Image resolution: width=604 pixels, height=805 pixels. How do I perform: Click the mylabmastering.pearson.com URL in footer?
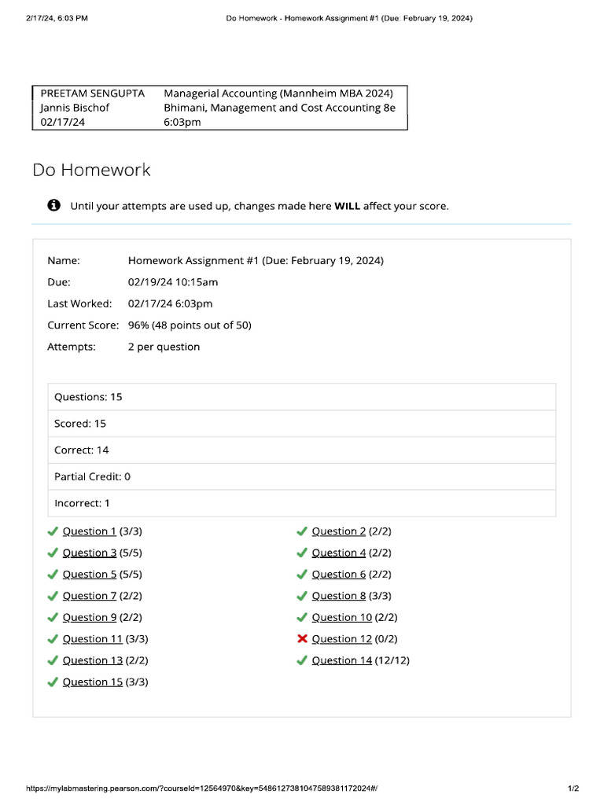click(202, 788)
